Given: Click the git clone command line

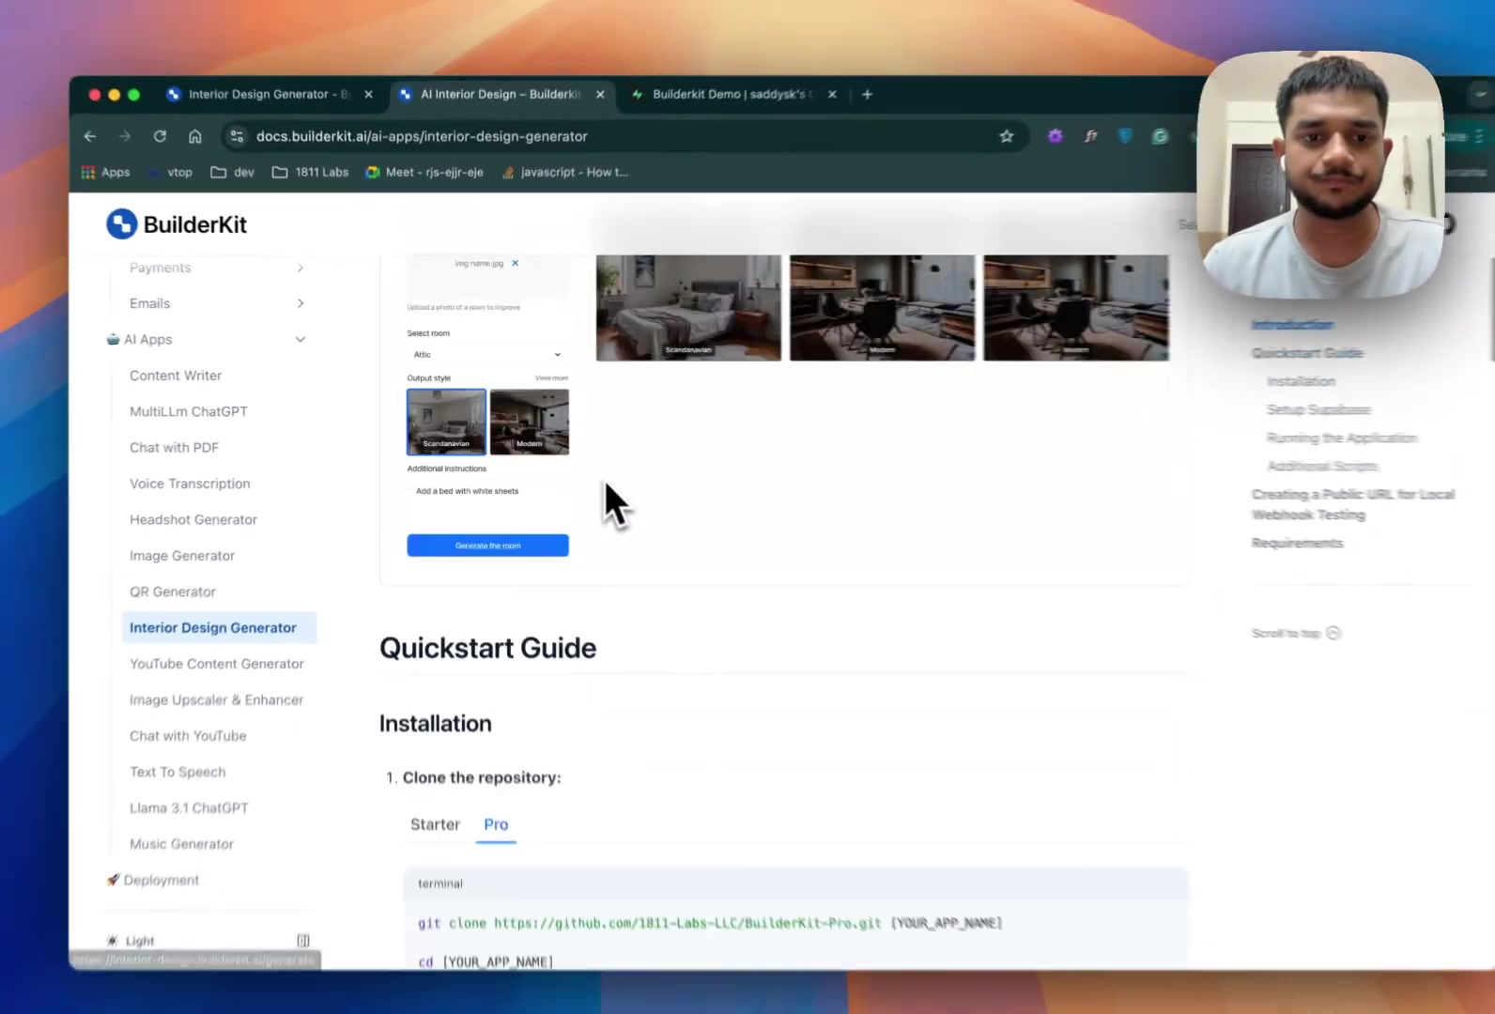Looking at the screenshot, I should pyautogui.click(x=710, y=923).
